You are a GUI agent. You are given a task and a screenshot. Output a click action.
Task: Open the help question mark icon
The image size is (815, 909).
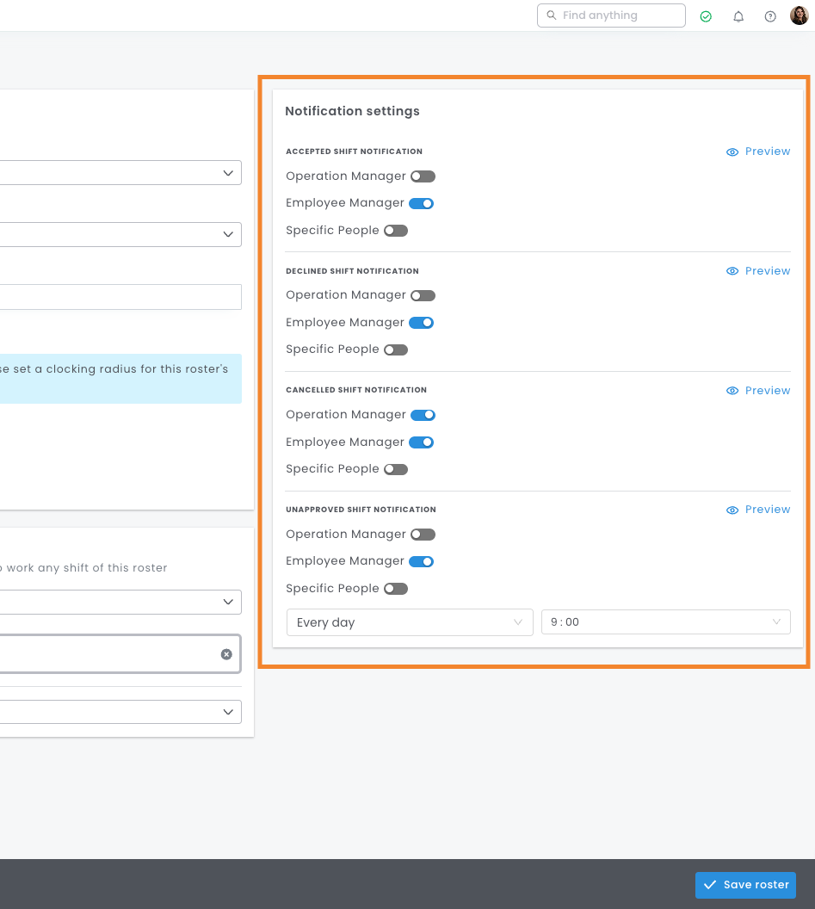(770, 16)
